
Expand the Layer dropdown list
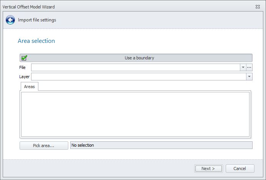[249, 77]
